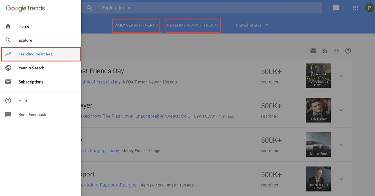Switch to the Realtime Search Trends tab

point(193,25)
